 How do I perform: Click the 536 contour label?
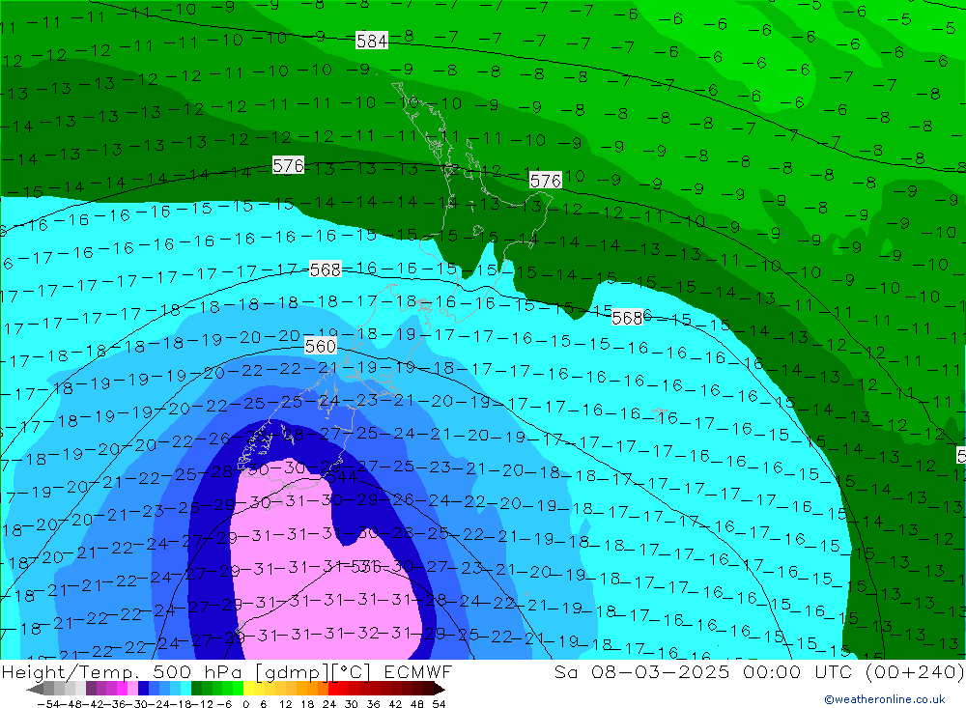tap(366, 566)
